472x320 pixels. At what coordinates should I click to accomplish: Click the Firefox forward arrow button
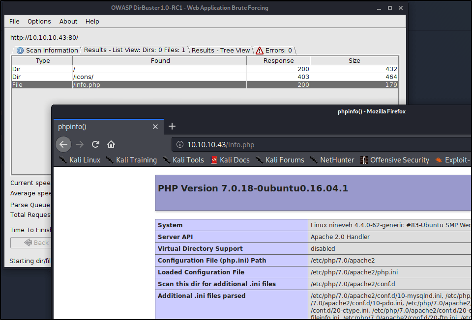[80, 144]
